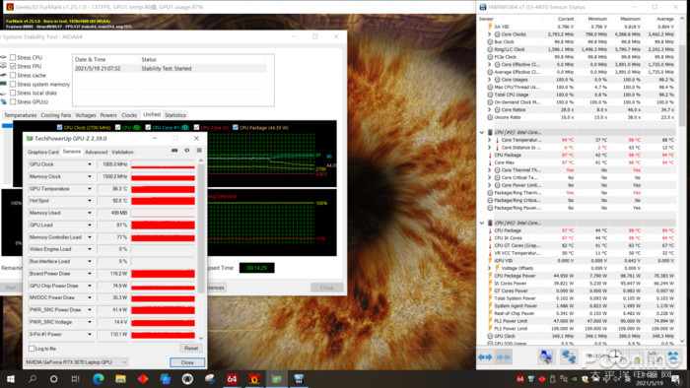Screen dimensions: 690x388
Task: Open AIDA64 from the taskbar
Action: click(x=232, y=379)
